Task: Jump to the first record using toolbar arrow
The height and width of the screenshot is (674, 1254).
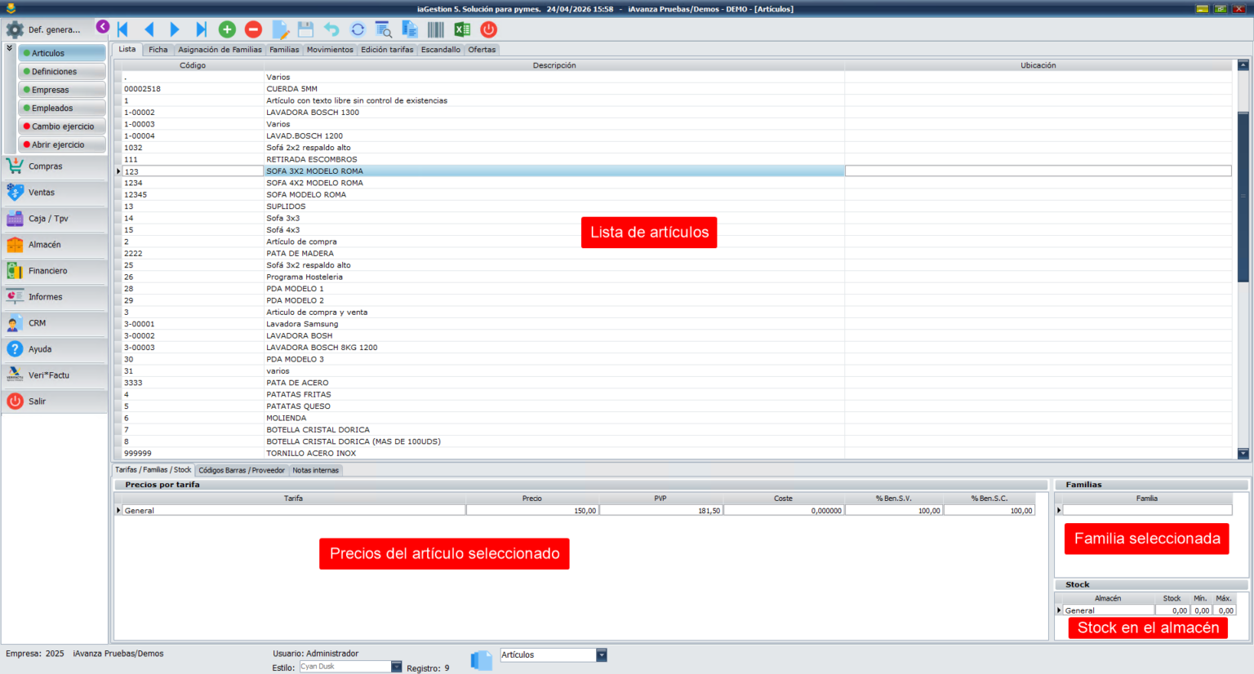Action: 123,29
